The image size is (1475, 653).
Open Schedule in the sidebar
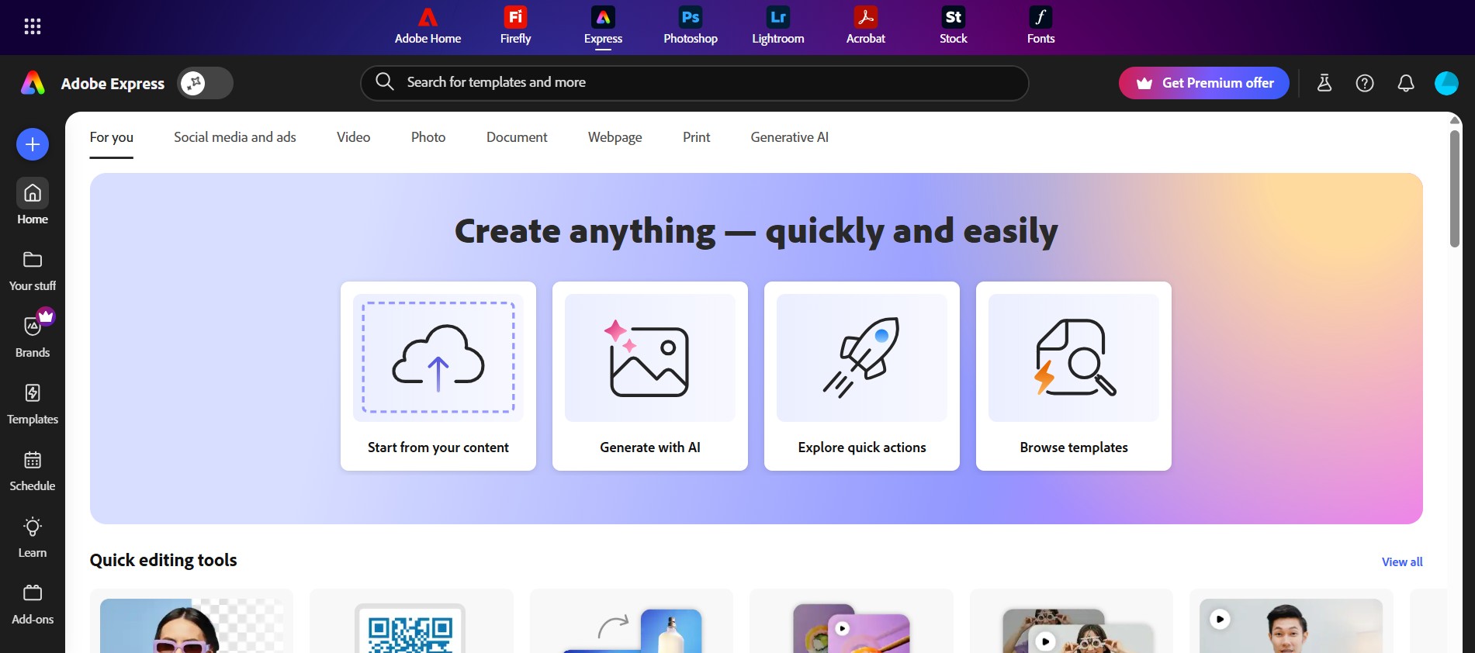pyautogui.click(x=33, y=470)
